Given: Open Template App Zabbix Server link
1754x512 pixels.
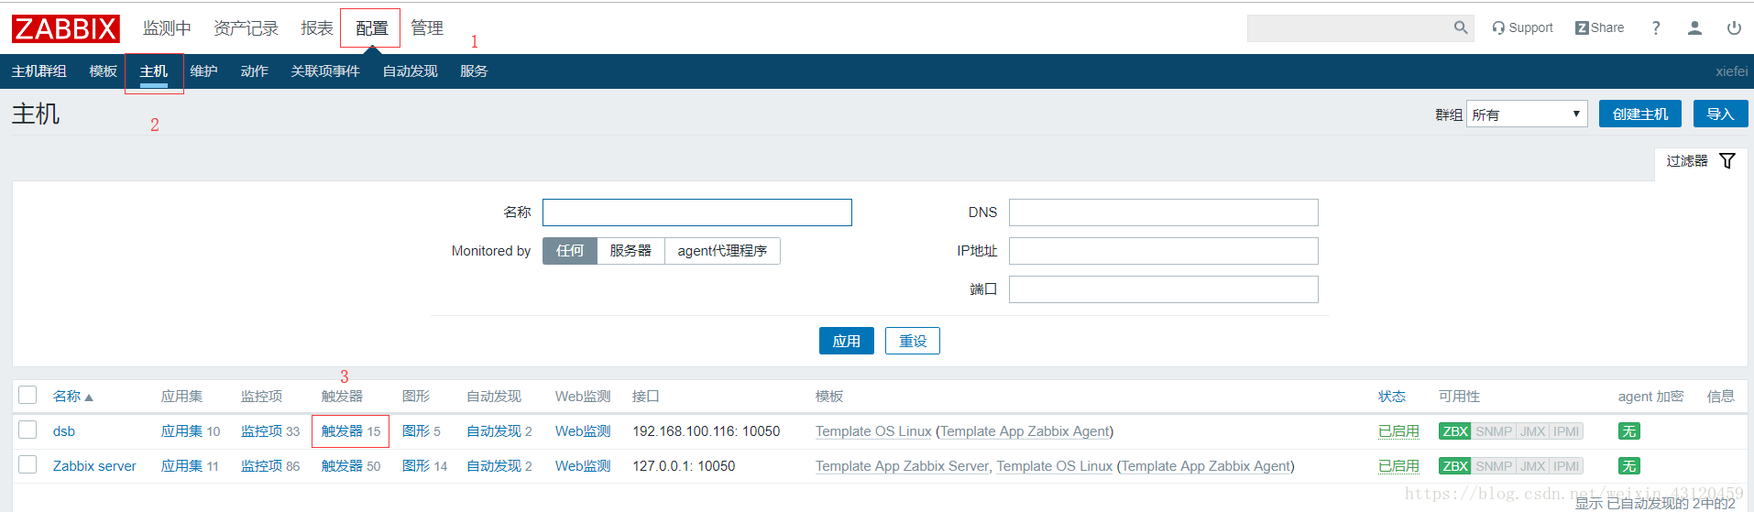Looking at the screenshot, I should [x=903, y=466].
